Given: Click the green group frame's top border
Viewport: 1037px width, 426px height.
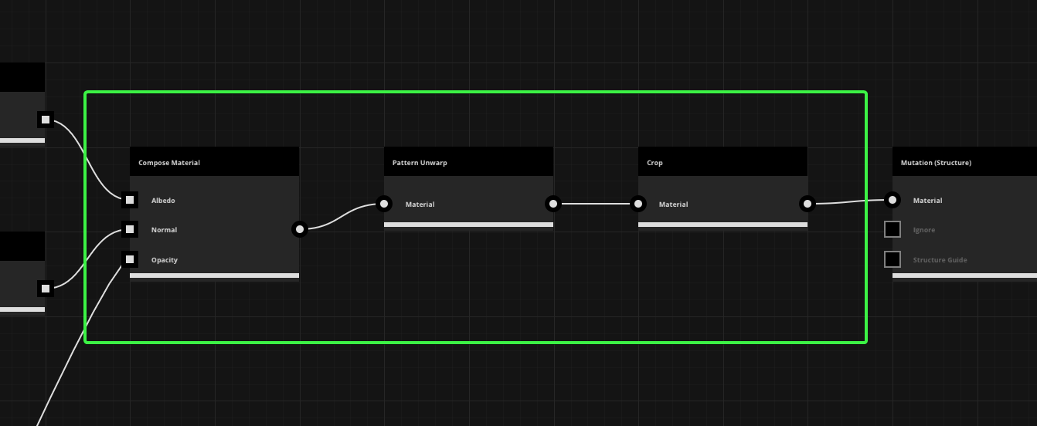Looking at the screenshot, I should pyautogui.click(x=475, y=93).
